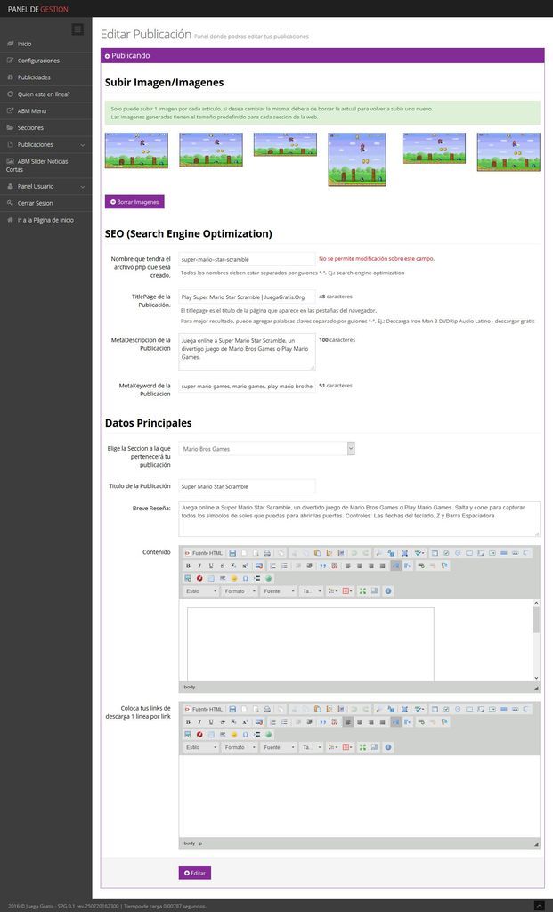Screen dimensions: 553x912
Task: Open Publicidades in the sidebar
Action: coord(46,77)
